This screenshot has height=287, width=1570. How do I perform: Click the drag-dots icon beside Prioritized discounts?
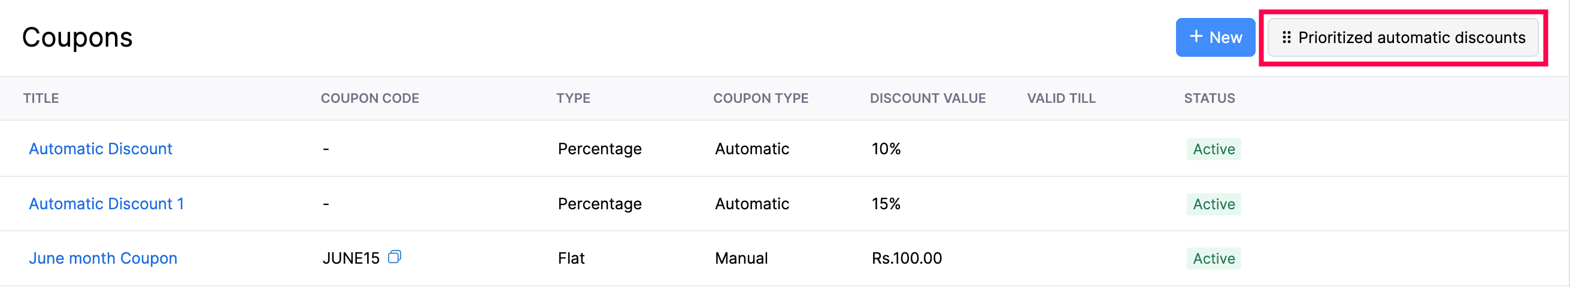(x=1286, y=38)
